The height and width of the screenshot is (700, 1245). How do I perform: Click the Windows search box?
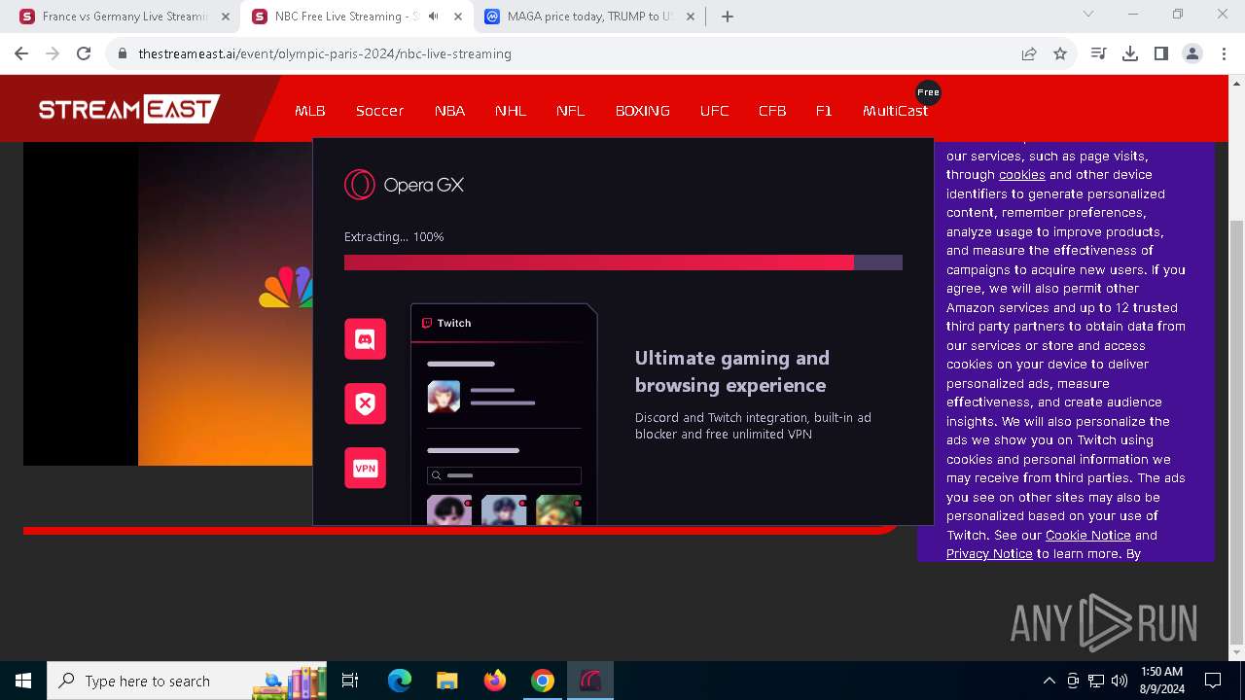(187, 681)
